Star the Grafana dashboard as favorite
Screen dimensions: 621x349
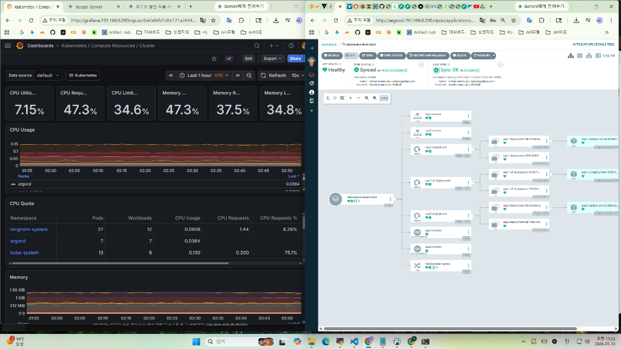pyautogui.click(x=214, y=59)
